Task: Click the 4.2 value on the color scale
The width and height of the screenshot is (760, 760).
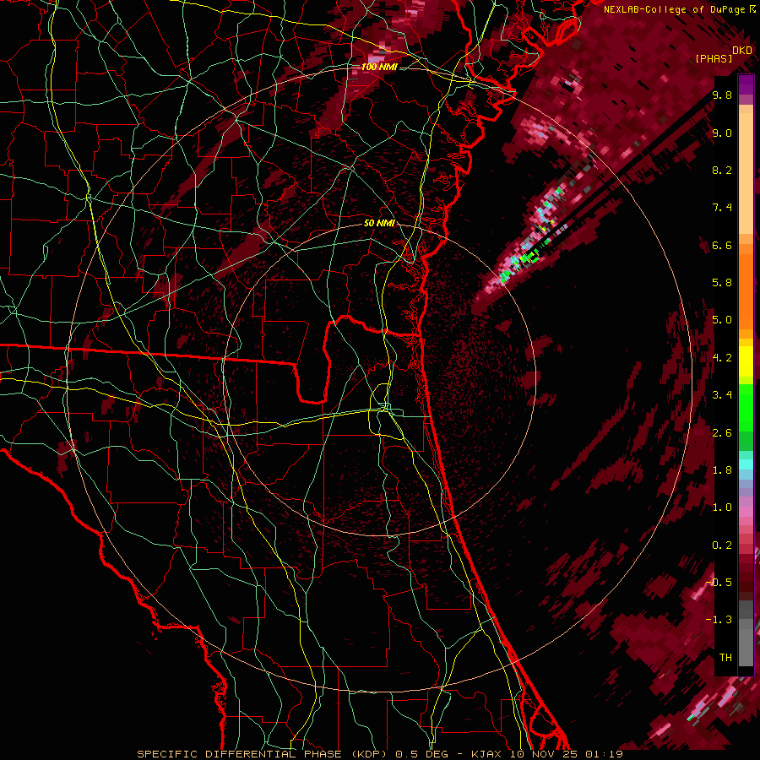Action: coord(722,358)
